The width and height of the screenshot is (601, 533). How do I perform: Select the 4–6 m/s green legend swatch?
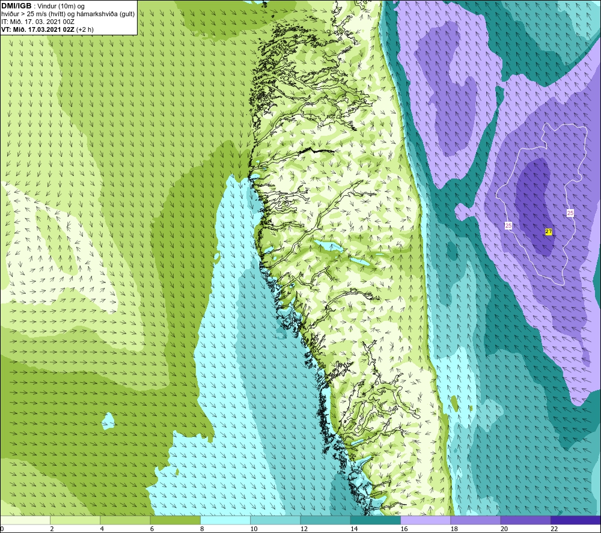point(125,520)
